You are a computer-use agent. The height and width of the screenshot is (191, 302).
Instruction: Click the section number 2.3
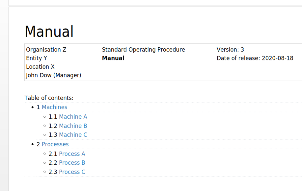coord(53,172)
